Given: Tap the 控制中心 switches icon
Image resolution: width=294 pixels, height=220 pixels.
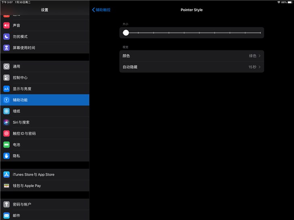Looking at the screenshot, I should pyautogui.click(x=6, y=78).
